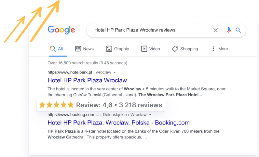Select the All results tab
Viewport: 259px width, 157px height.
[x=57, y=49]
